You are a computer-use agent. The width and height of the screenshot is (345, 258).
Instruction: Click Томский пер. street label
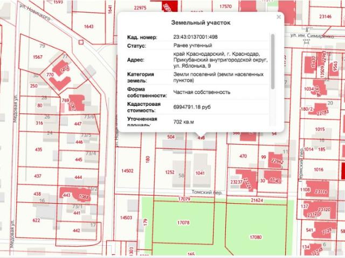[207, 192]
